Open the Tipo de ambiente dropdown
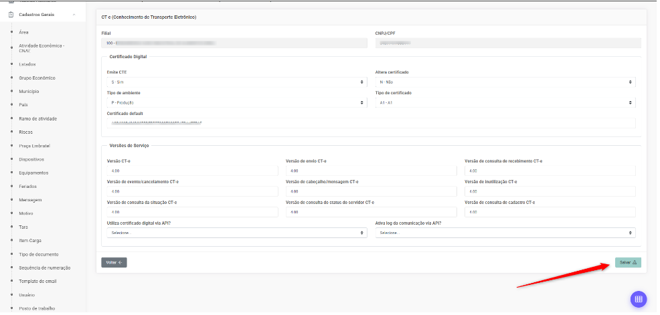Screen dimensions: 660x315 tap(237, 103)
